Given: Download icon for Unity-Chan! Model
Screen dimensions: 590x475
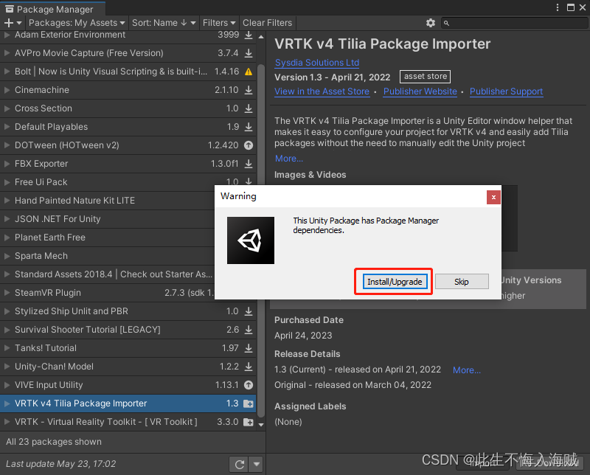Looking at the screenshot, I should coord(249,367).
